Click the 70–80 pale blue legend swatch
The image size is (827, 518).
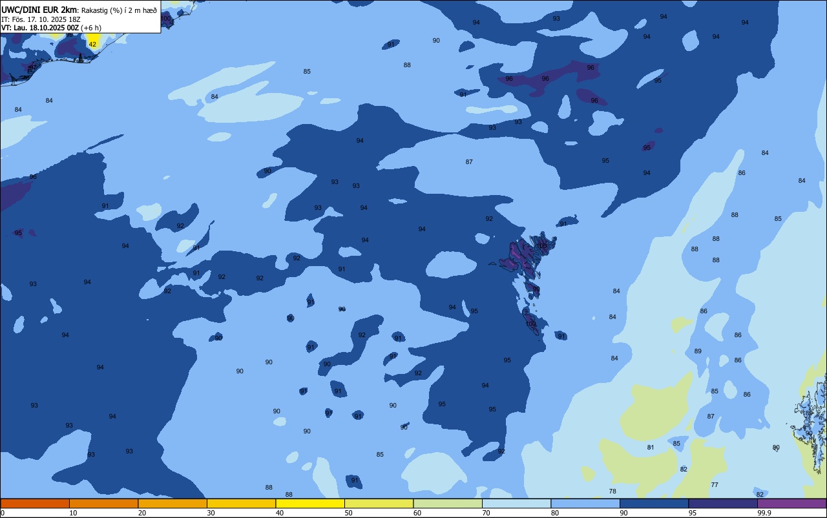516,503
